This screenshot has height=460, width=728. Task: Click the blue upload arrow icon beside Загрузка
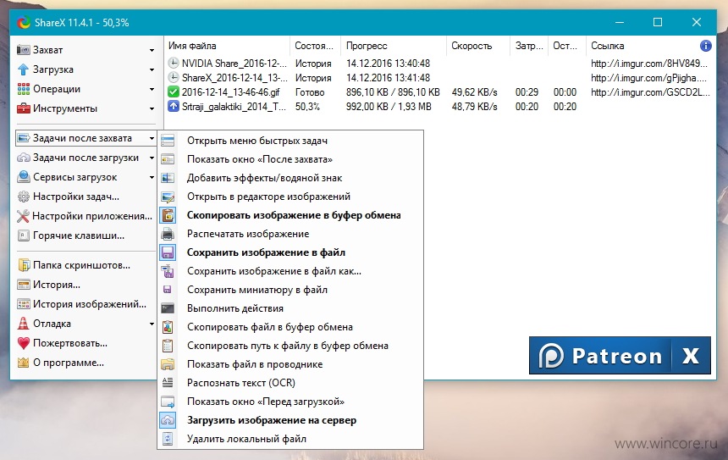23,69
